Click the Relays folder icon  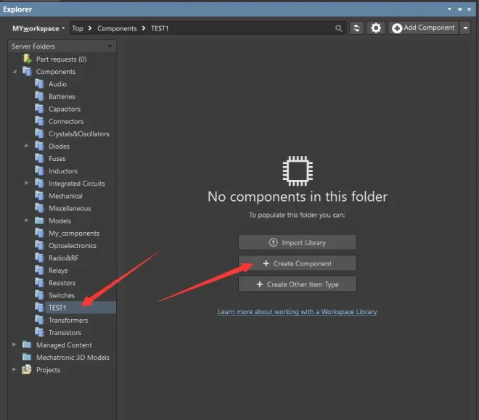tap(39, 270)
